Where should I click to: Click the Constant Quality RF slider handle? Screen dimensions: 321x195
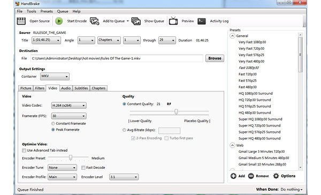click(x=176, y=112)
